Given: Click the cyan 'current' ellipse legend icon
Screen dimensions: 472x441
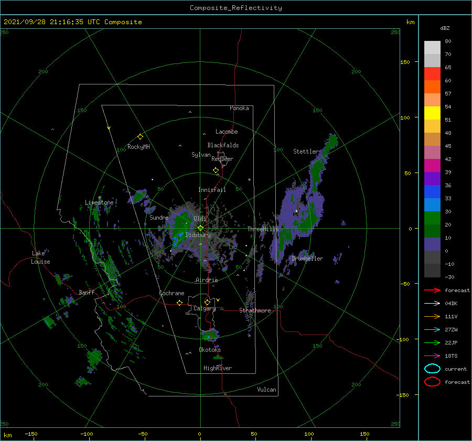Looking at the screenshot, I should click(432, 369).
